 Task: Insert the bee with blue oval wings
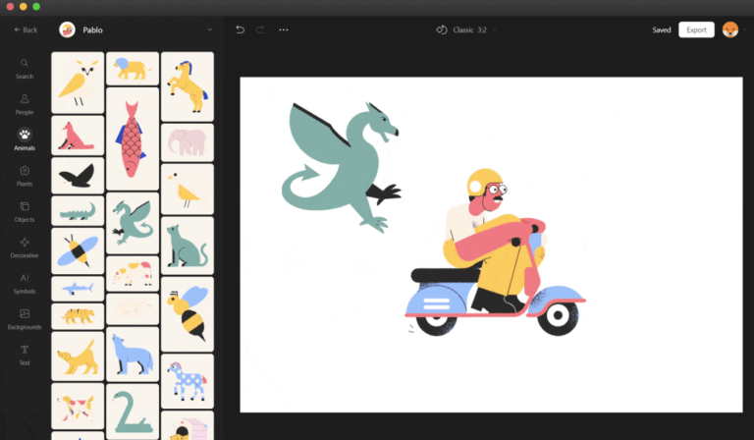pos(78,251)
